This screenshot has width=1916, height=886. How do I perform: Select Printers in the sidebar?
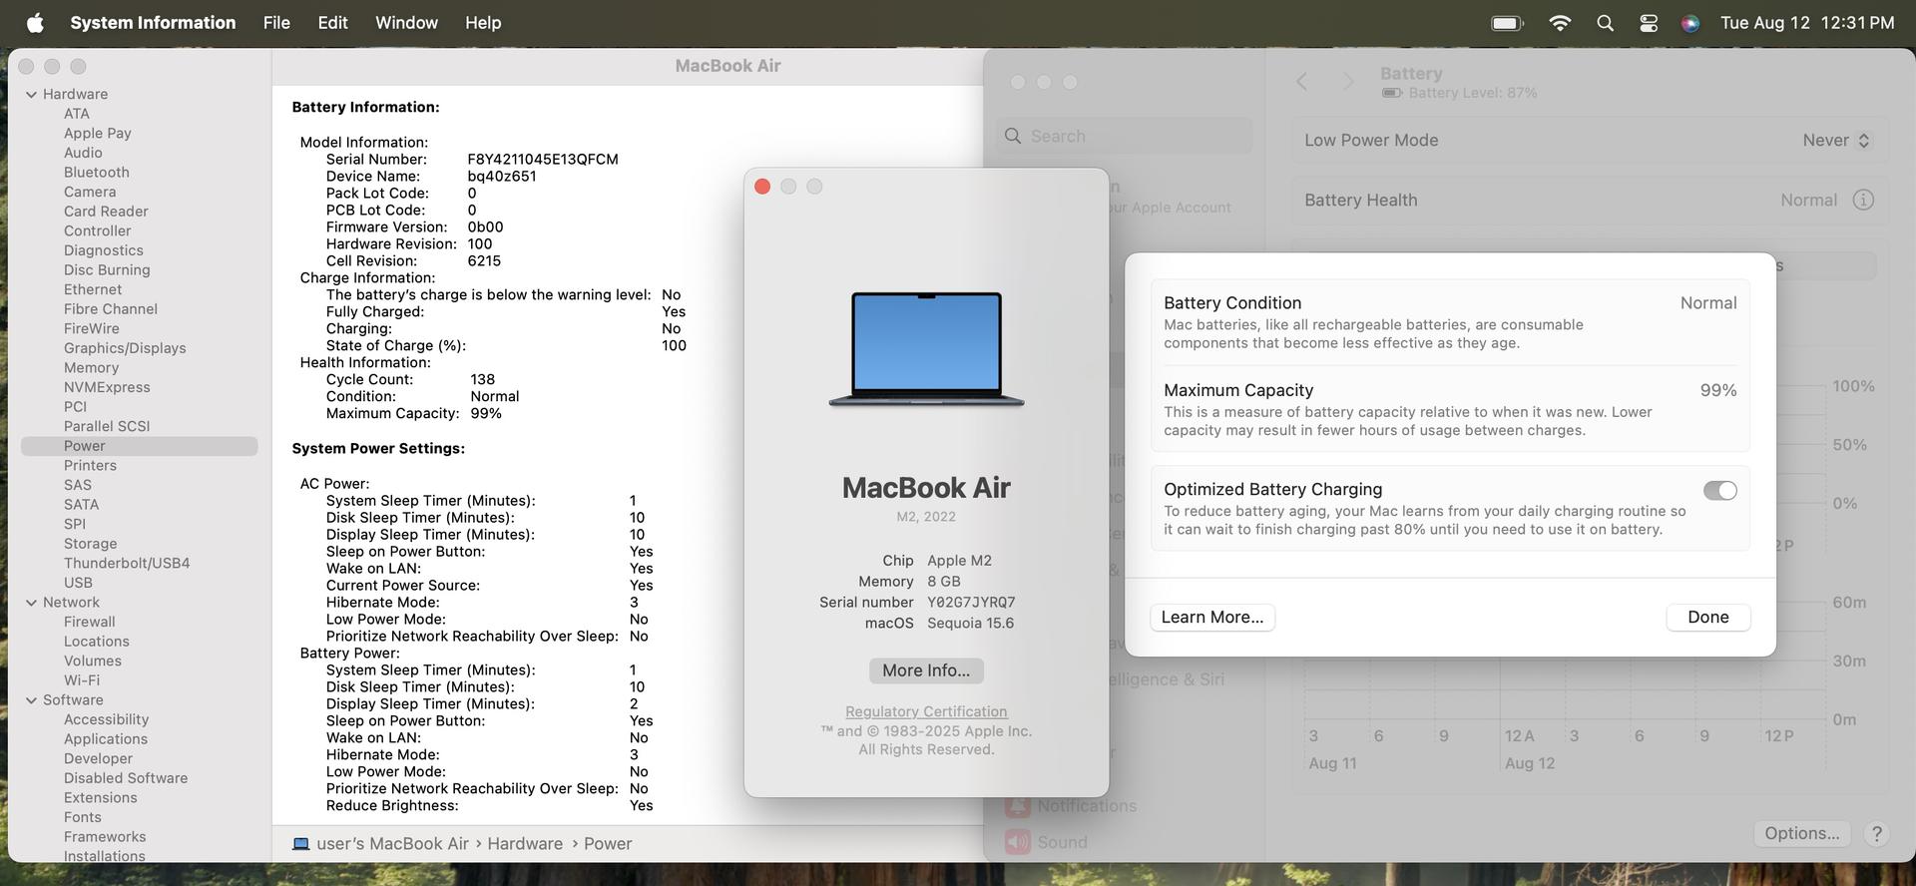pos(90,466)
